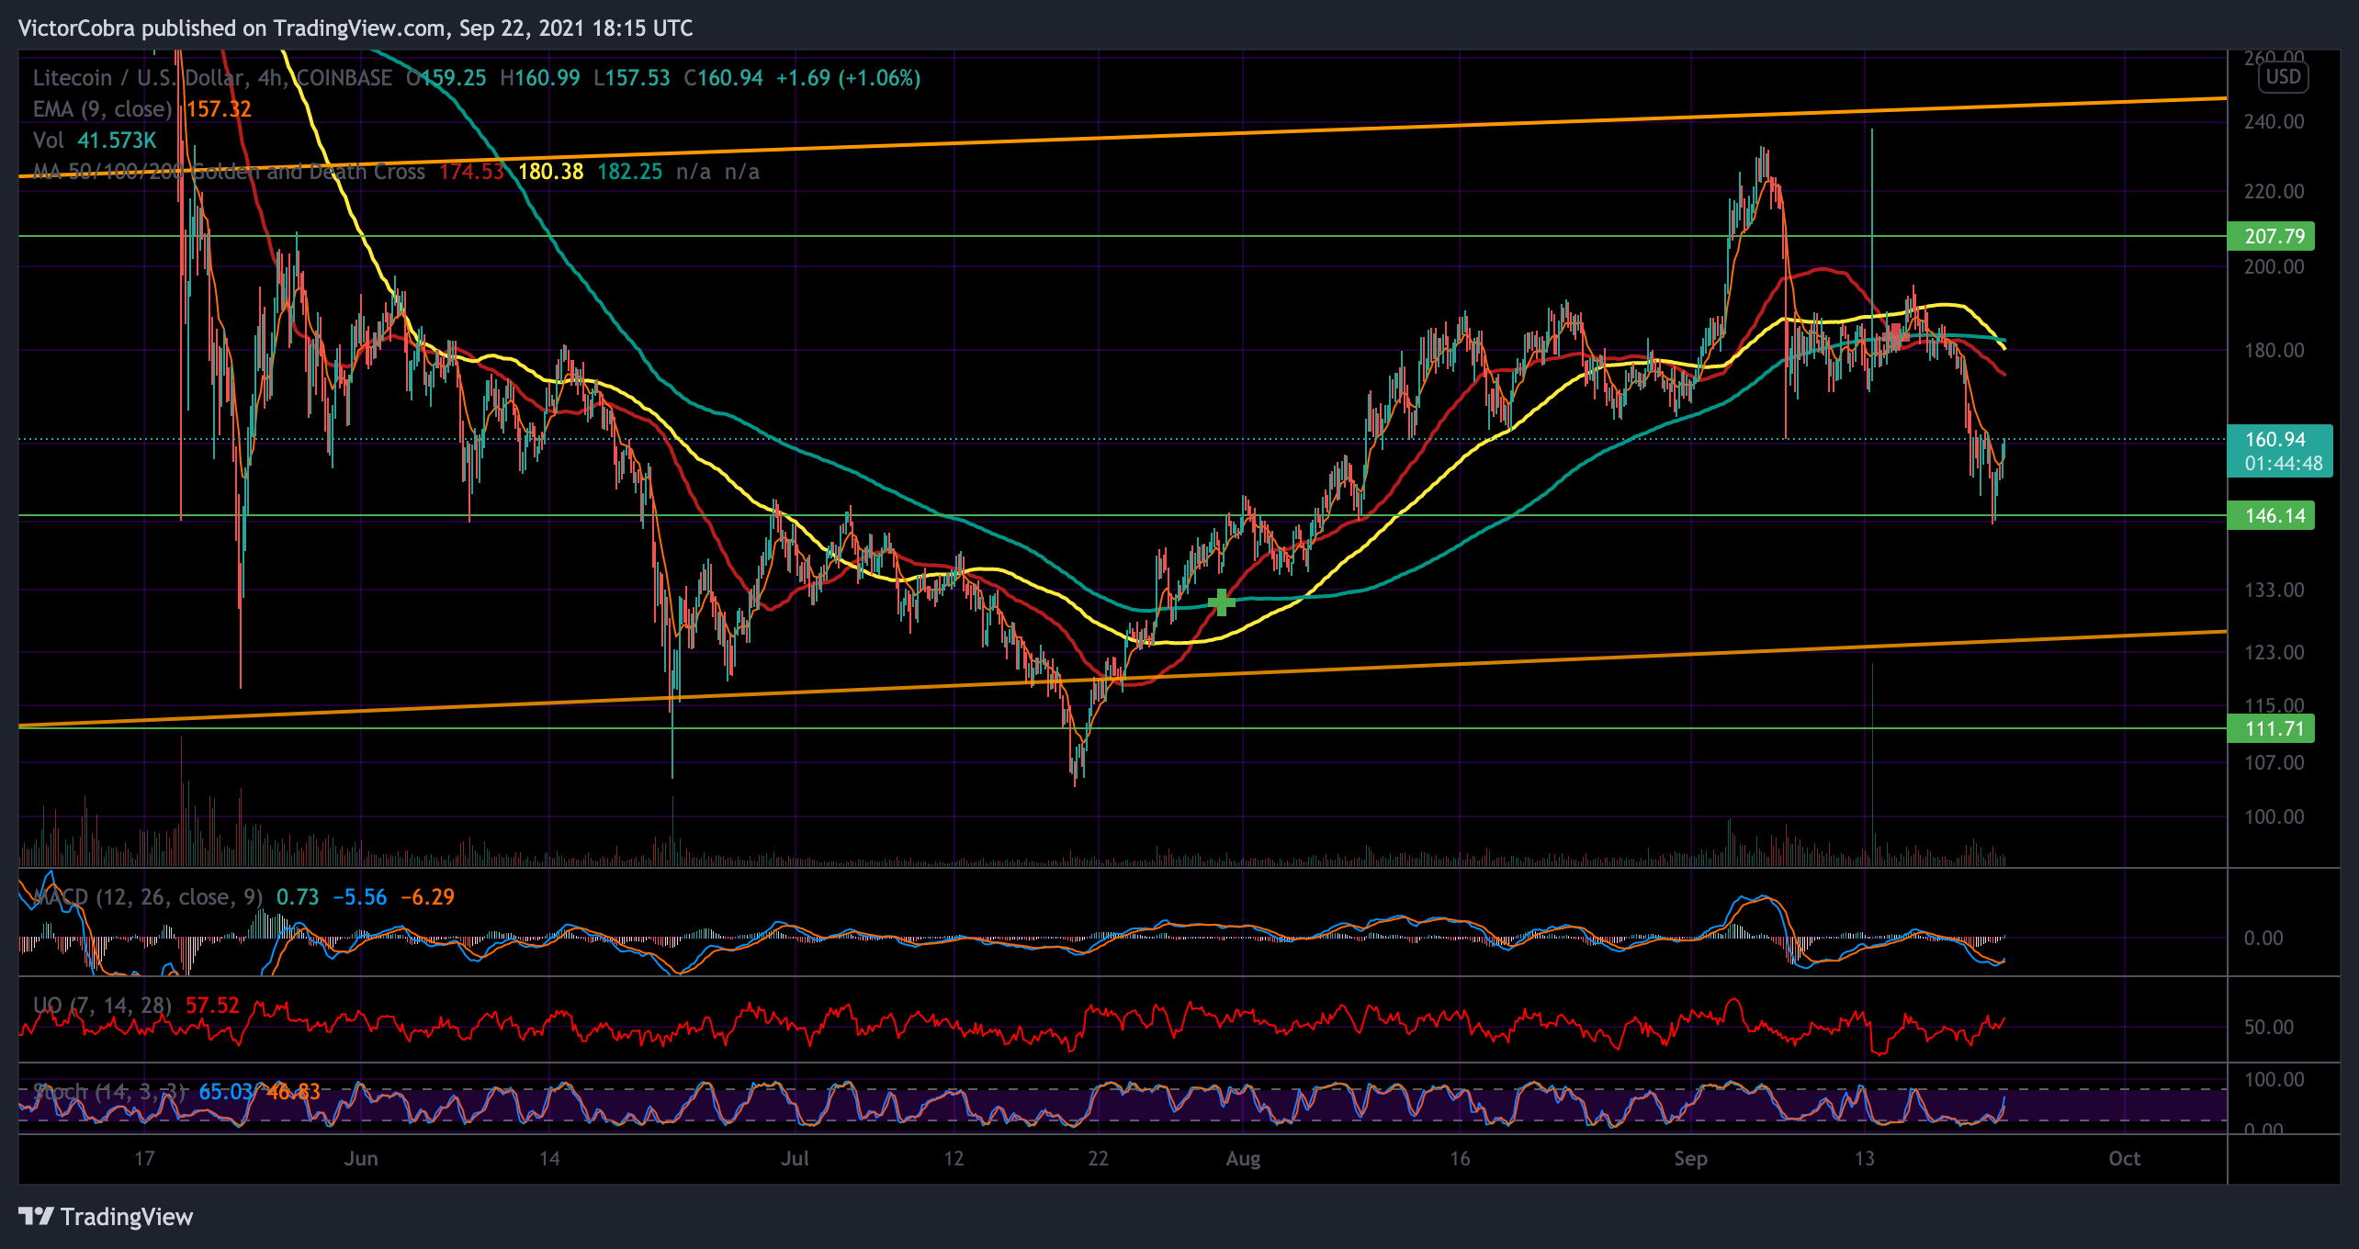Click the 182.25 teal MA value
The width and height of the screenshot is (2359, 1249).
(x=629, y=172)
